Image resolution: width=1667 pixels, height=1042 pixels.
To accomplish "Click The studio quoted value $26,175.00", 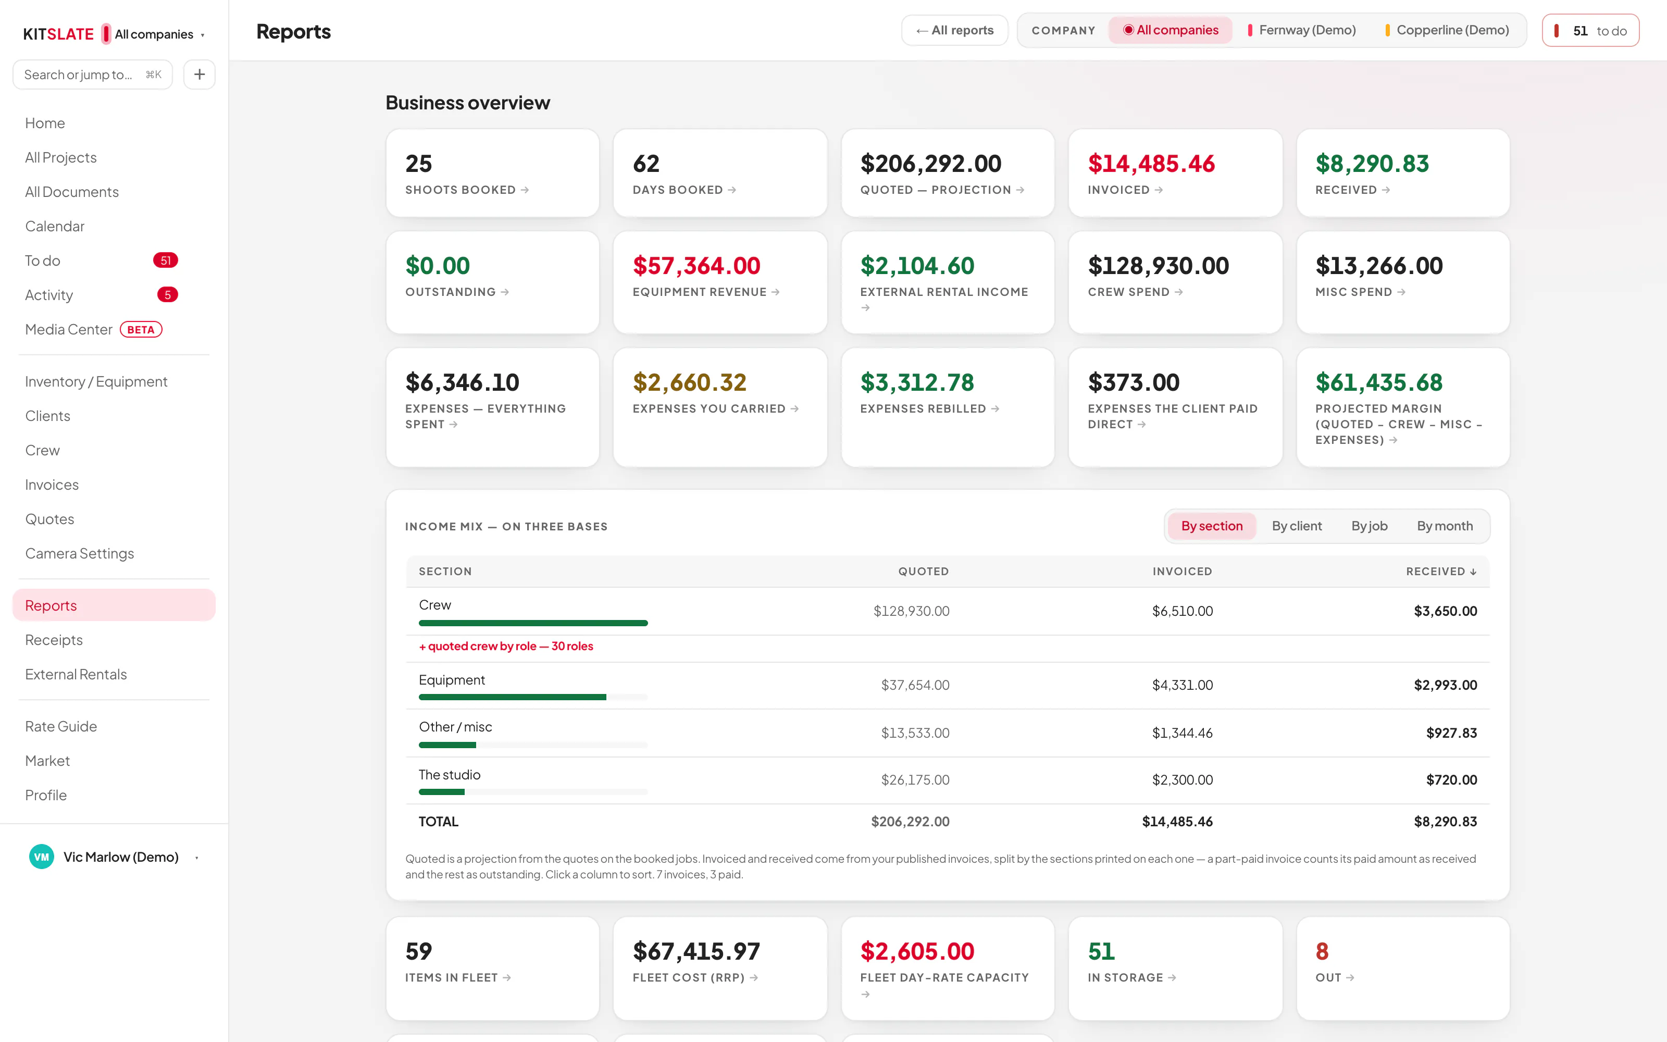I will click(x=915, y=780).
